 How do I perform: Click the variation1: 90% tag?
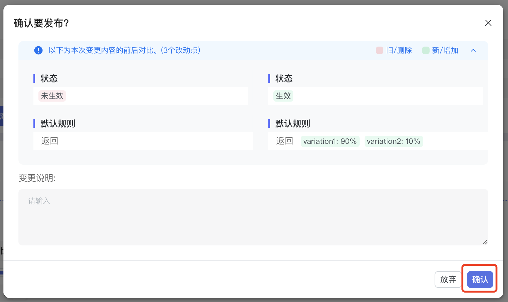330,141
